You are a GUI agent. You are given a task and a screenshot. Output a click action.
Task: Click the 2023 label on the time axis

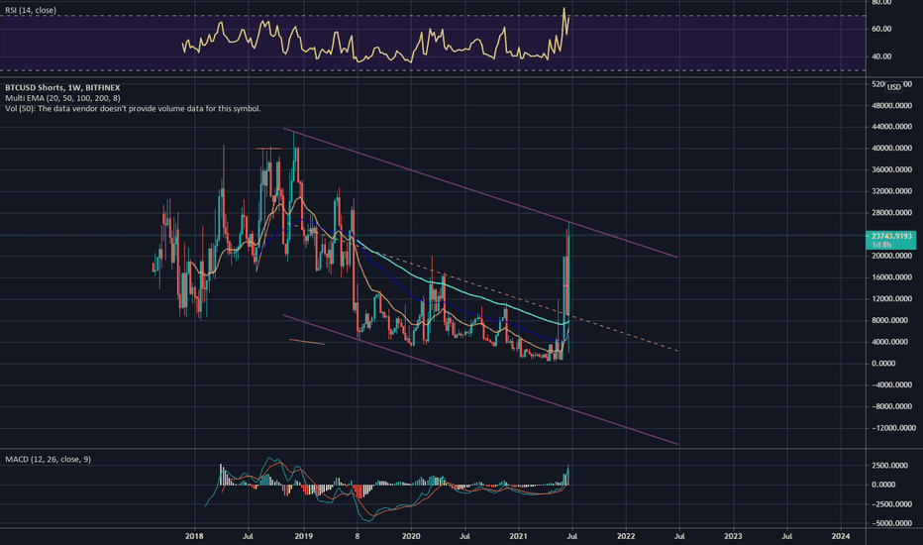pos(733,536)
